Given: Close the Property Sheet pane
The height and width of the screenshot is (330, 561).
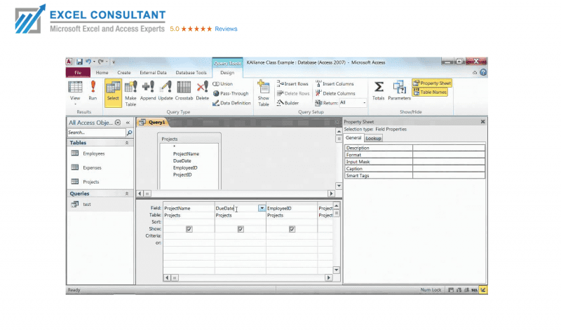Looking at the screenshot, I should point(482,122).
